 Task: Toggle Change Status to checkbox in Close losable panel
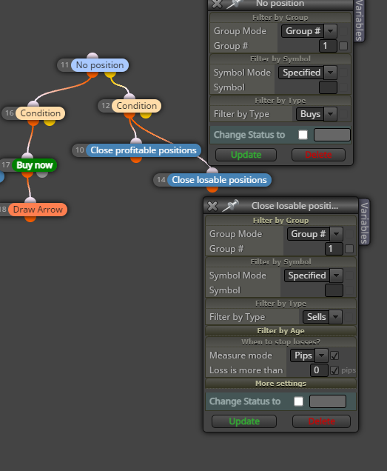tap(298, 401)
